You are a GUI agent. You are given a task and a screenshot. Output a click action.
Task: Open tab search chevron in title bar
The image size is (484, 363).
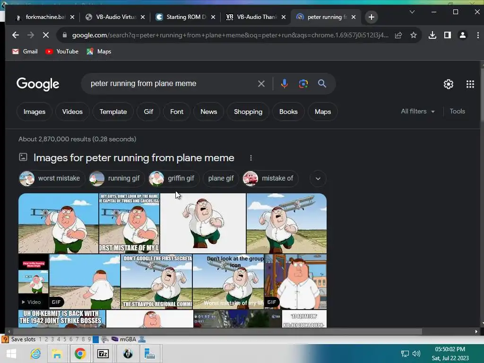tap(412, 12)
